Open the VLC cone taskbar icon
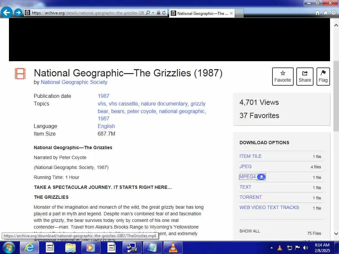Viewport: 339px width, 254px height. pyautogui.click(x=173, y=247)
